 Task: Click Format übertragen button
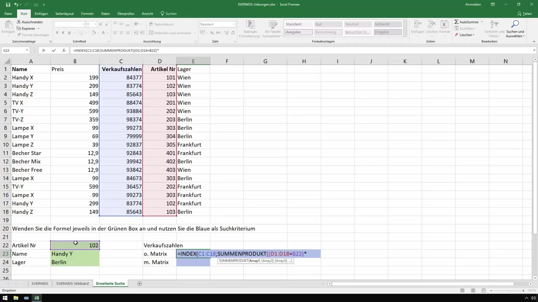coord(33,35)
